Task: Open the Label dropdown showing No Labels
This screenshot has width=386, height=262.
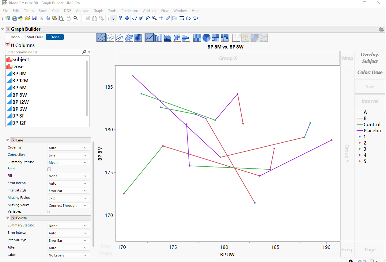Action: coord(69,255)
